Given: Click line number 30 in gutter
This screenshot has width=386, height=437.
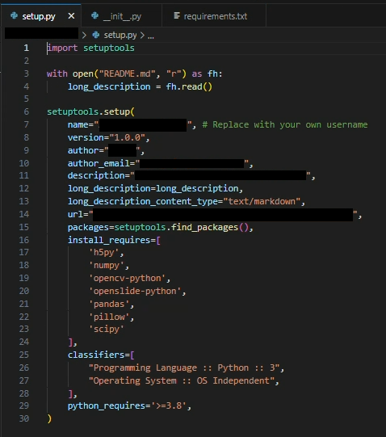Looking at the screenshot, I should pos(24,418).
